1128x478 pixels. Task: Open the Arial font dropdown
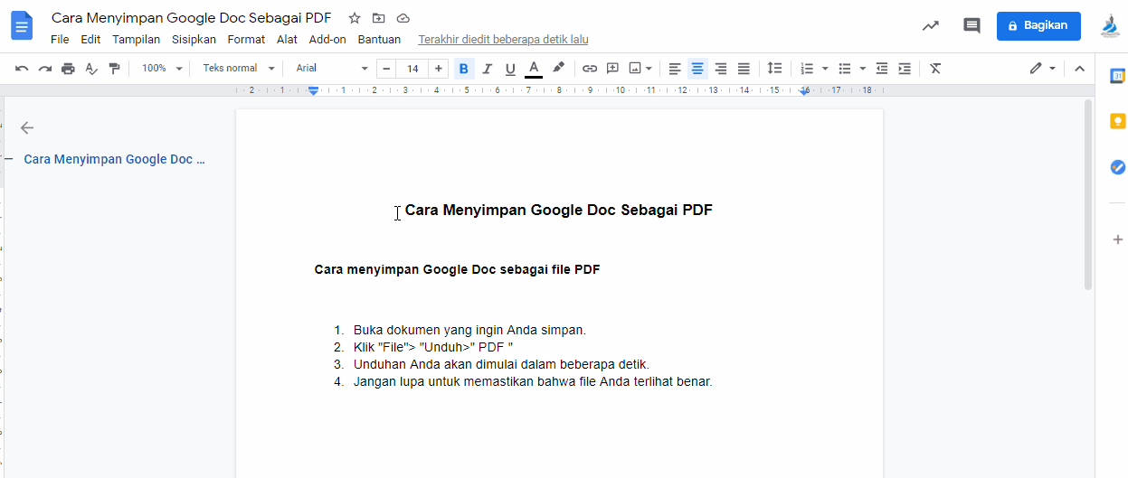pos(332,69)
